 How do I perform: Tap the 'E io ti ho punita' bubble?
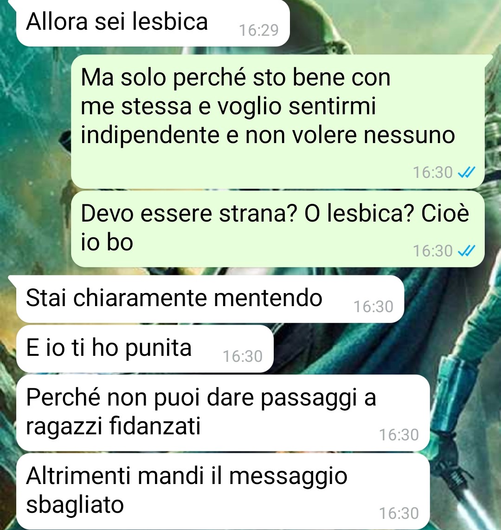(144, 348)
